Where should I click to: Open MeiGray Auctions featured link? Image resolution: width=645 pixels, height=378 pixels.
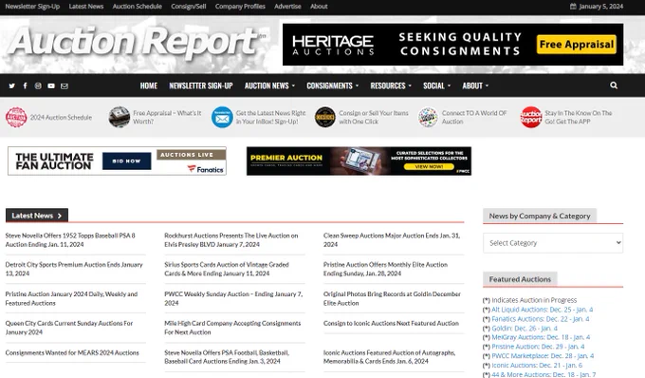(x=541, y=337)
